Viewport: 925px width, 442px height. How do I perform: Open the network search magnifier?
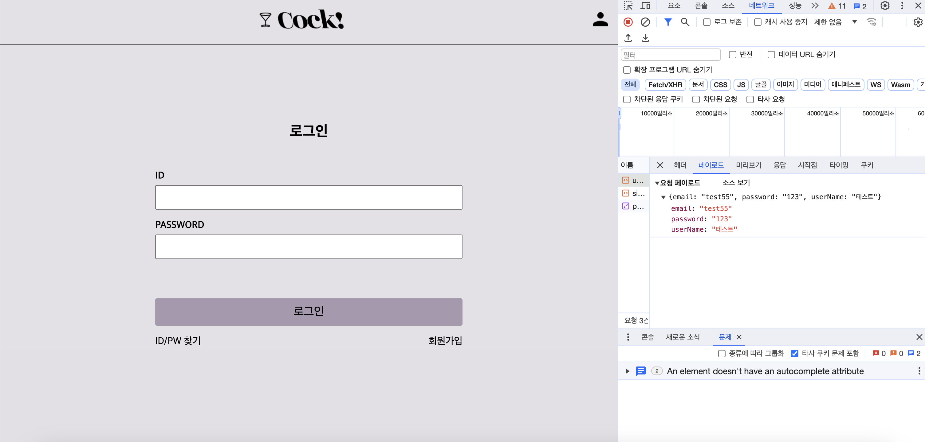(x=685, y=22)
